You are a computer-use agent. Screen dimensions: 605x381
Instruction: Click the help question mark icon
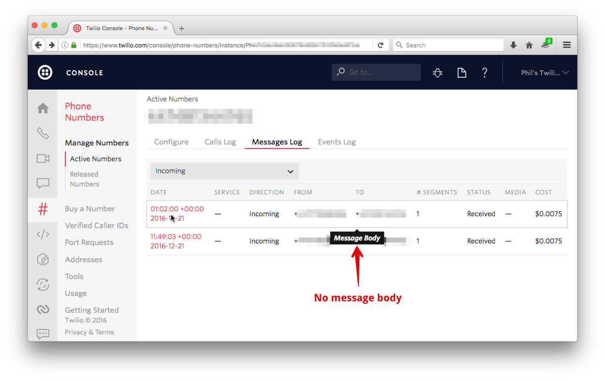pyautogui.click(x=485, y=73)
